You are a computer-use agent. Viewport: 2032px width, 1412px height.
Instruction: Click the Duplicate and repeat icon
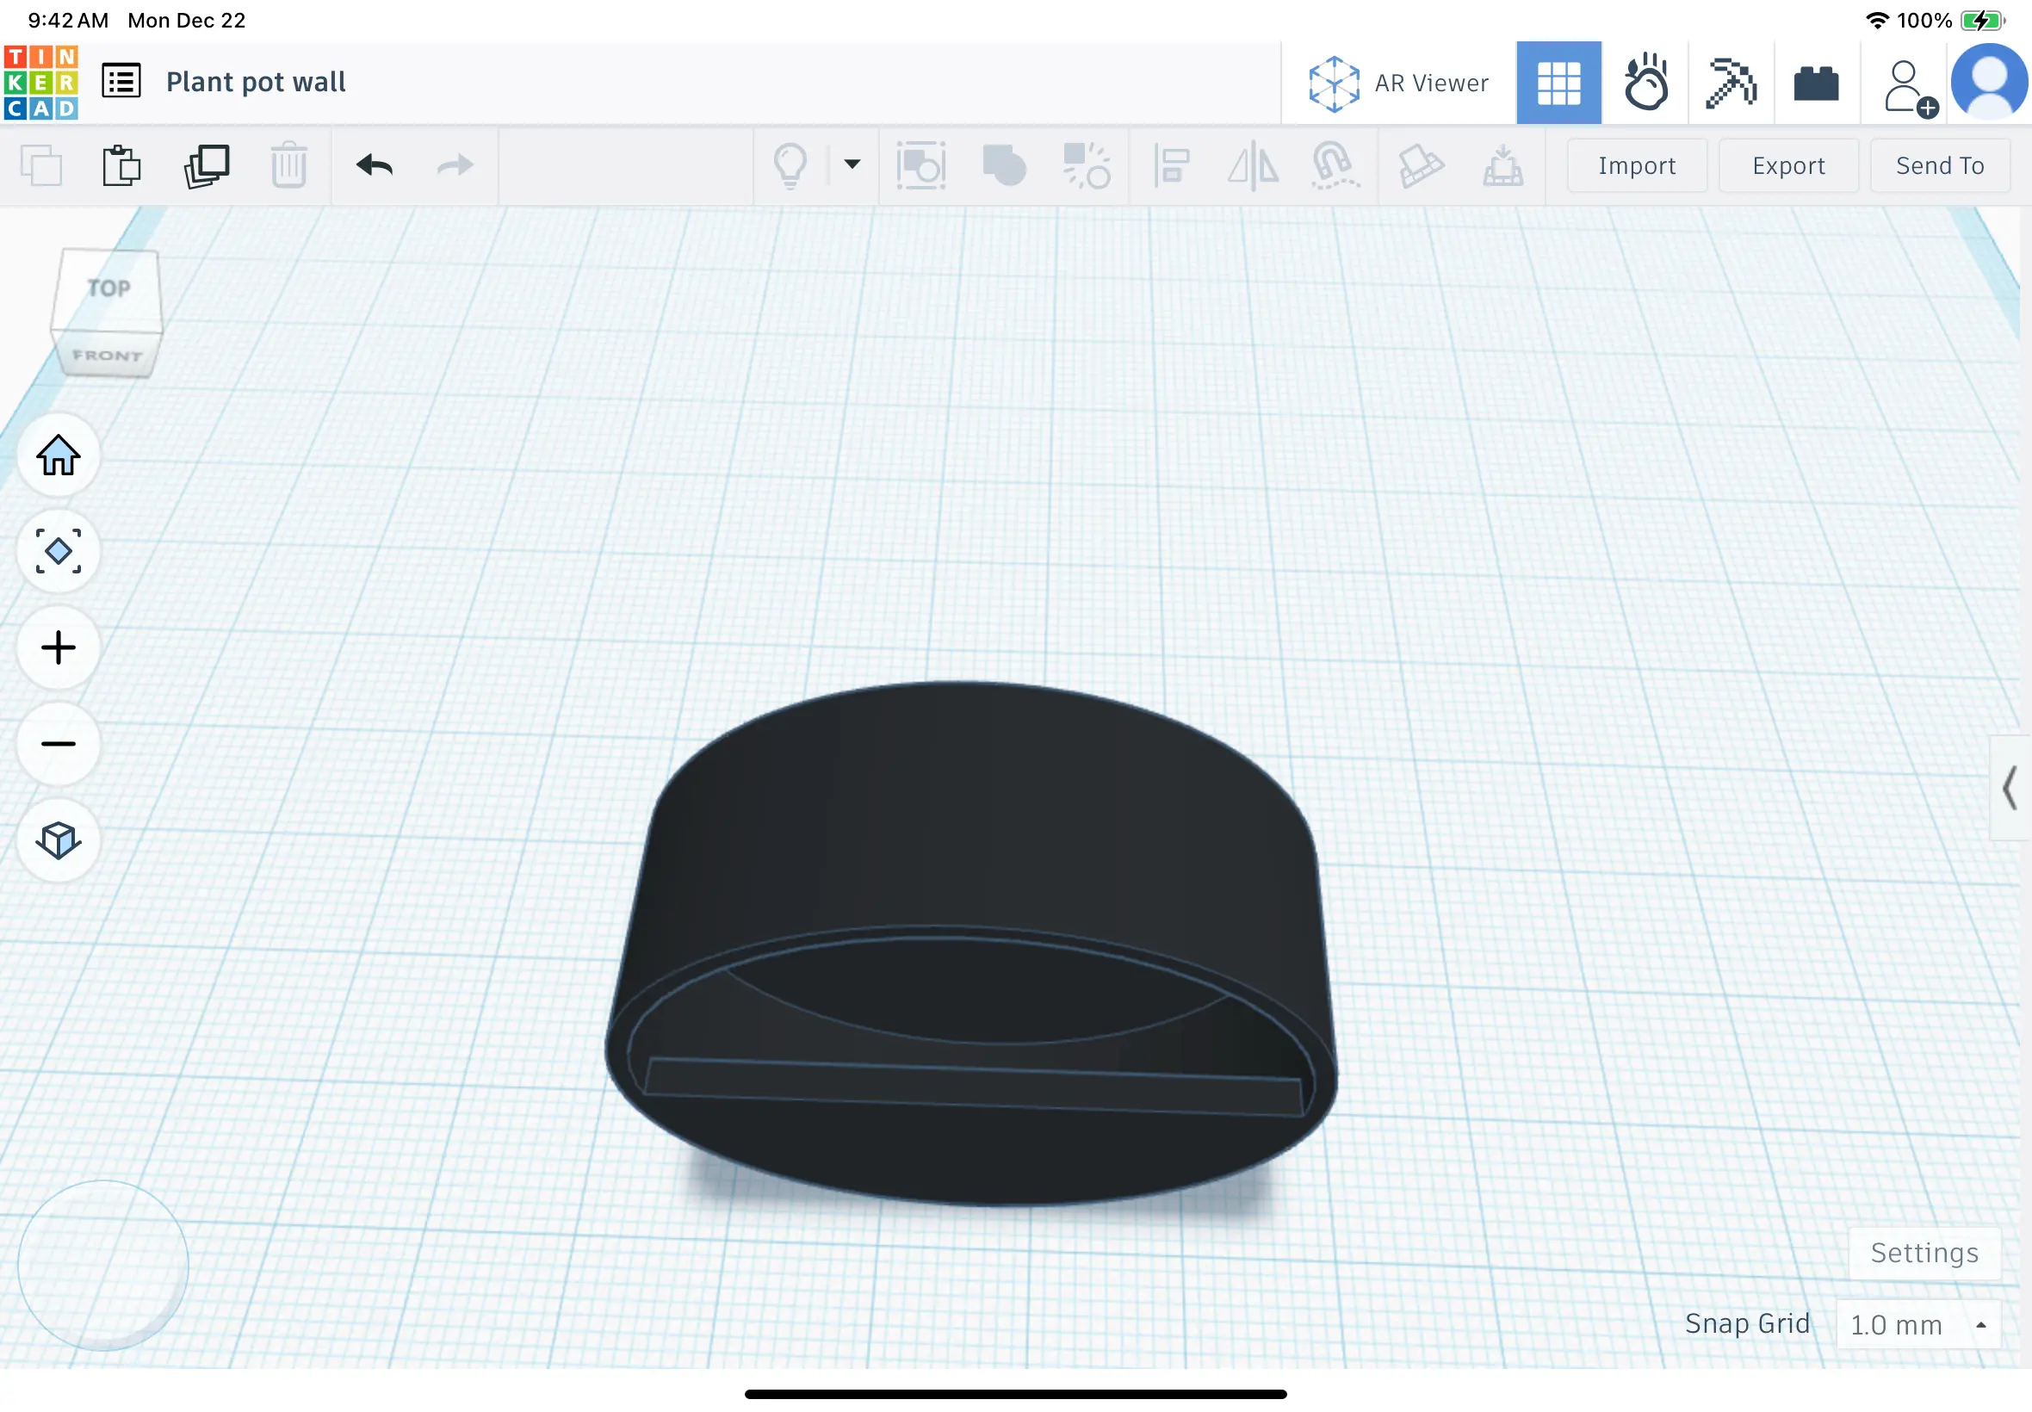click(x=206, y=165)
